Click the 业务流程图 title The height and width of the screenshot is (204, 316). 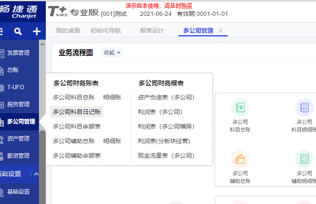pos(76,53)
